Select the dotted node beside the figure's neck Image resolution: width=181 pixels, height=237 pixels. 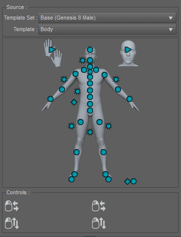[x=82, y=60]
